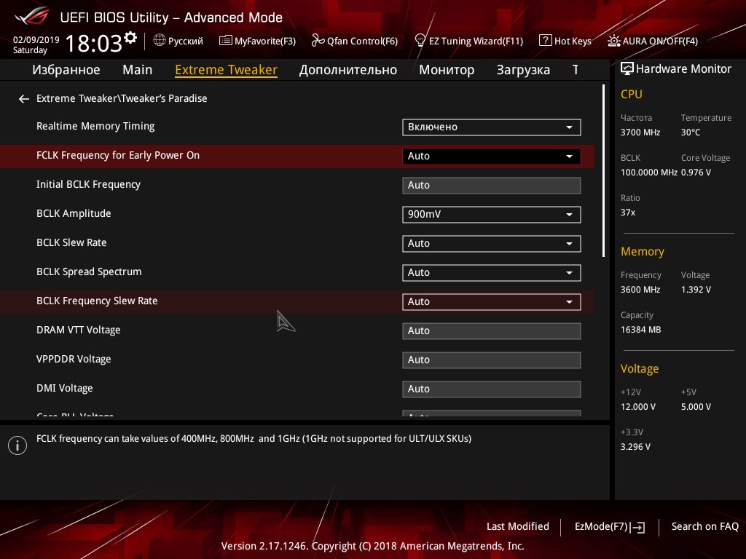
Task: Click the MyFavorite list icon
Action: click(226, 41)
